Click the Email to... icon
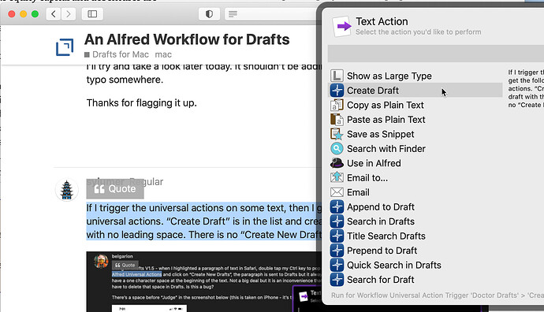544x312 pixels. pyautogui.click(x=337, y=178)
